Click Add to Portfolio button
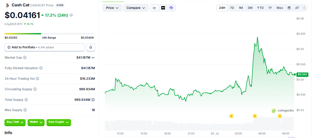312x138 pixels. tap(44, 47)
